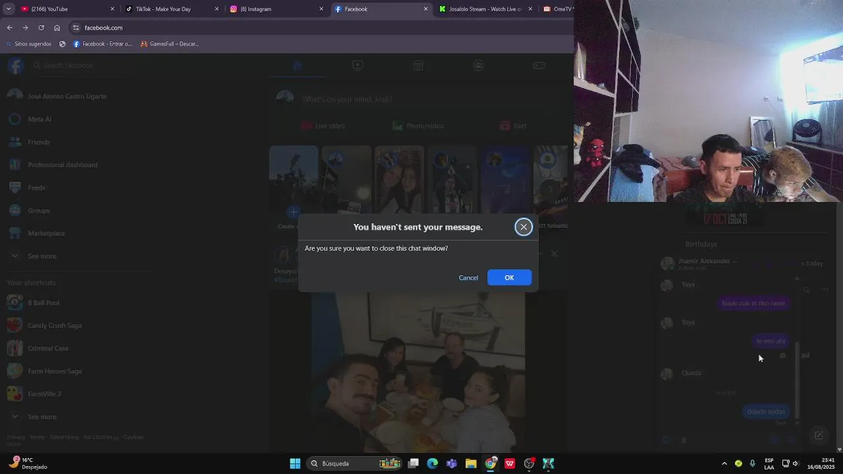The width and height of the screenshot is (843, 474).
Task: Open the GamesFull bookmark
Action: tap(170, 44)
